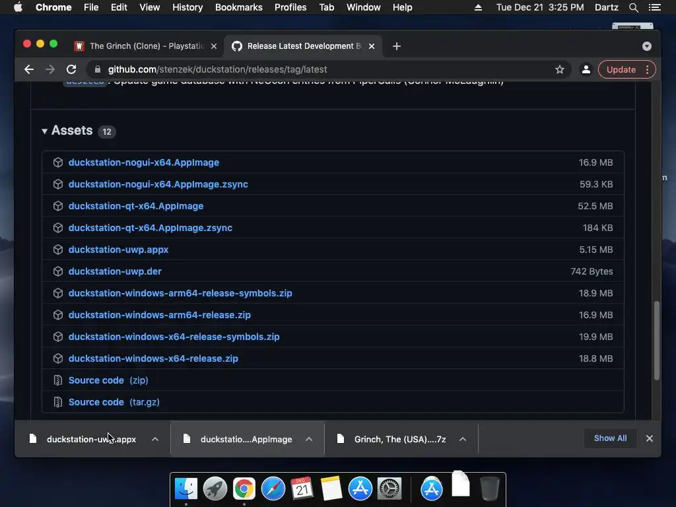Screen dimensions: 676x507
Task: Download duckstation-uwp.der
Action: click(115, 271)
